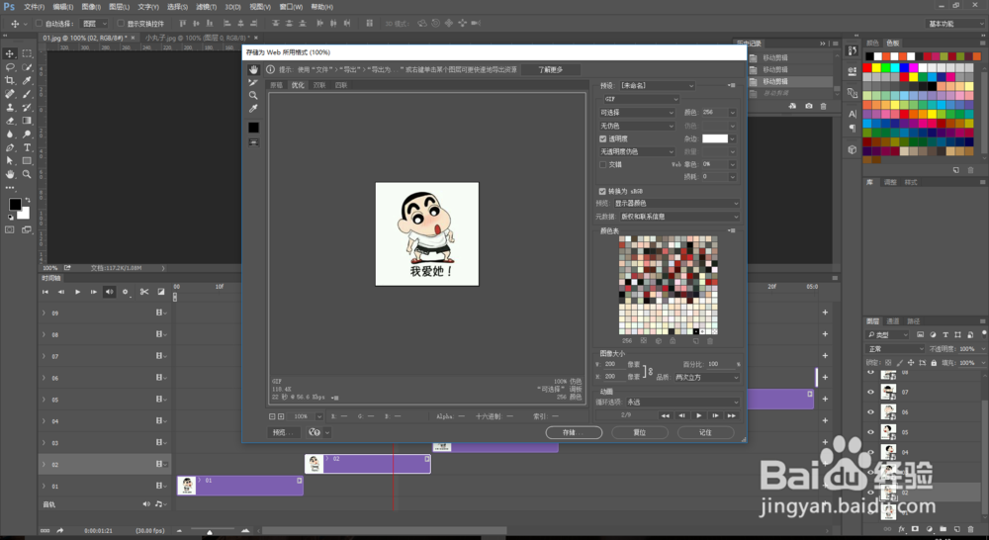Toggle image size link constraint icon
989x540 pixels.
pos(650,371)
